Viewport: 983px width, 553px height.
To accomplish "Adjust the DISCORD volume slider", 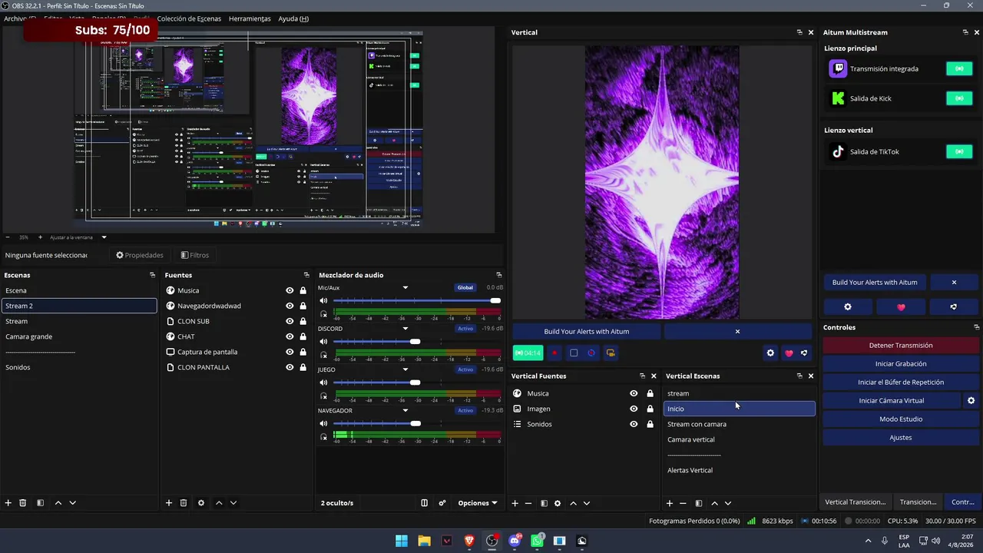I will (415, 341).
